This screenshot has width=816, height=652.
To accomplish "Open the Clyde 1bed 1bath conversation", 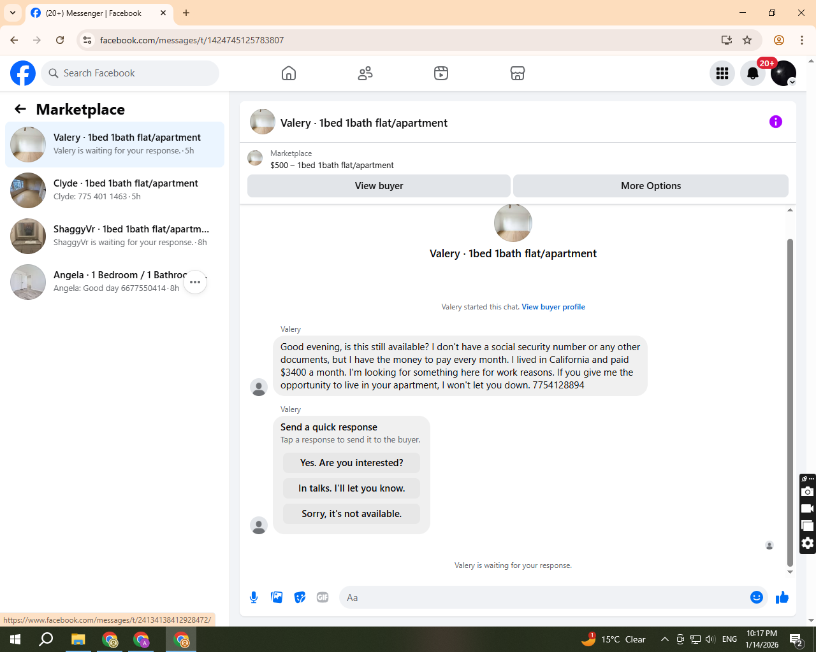I will (115, 190).
